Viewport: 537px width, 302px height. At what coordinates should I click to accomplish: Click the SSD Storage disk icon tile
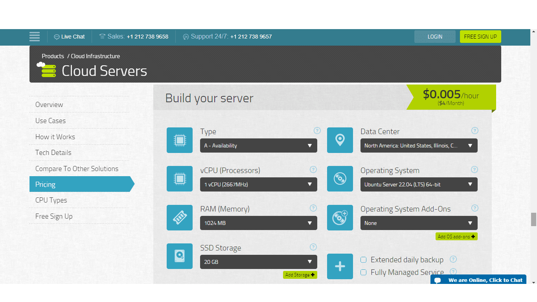pos(180,256)
